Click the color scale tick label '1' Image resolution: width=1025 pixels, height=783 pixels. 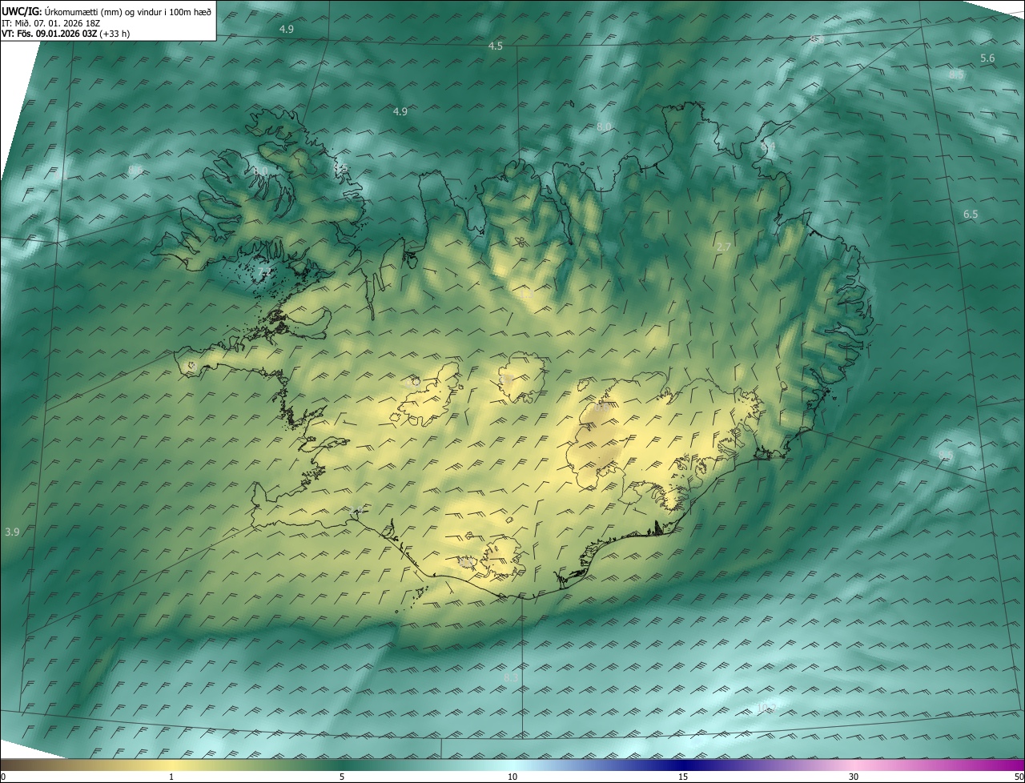tap(171, 777)
